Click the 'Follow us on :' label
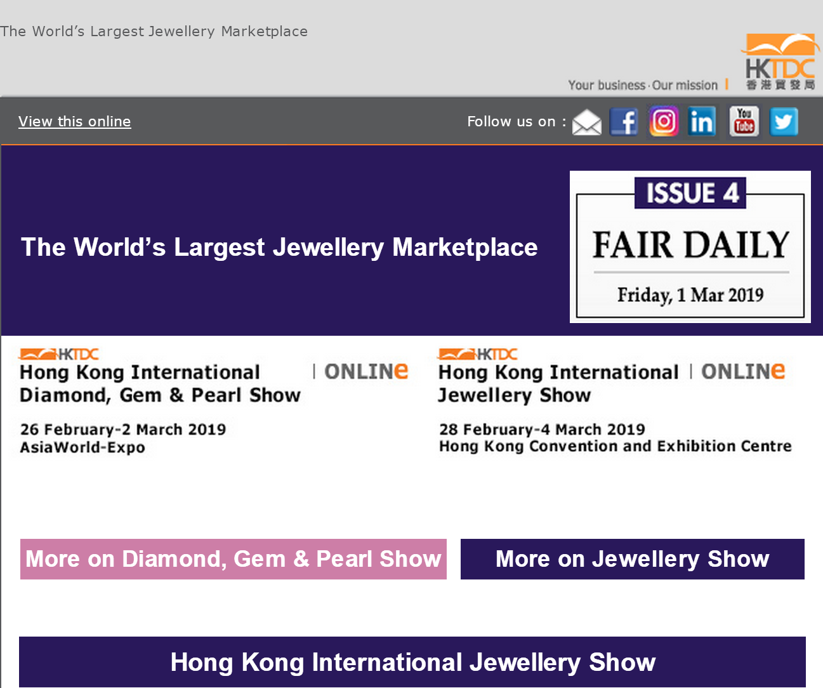The image size is (823, 688). tap(517, 121)
